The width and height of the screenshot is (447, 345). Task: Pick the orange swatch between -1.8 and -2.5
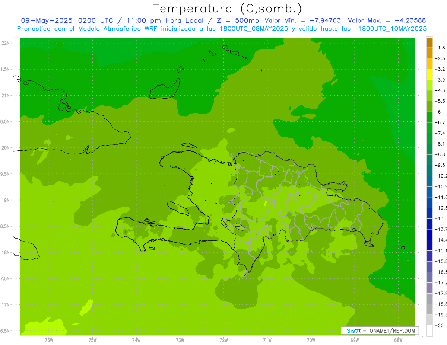tap(429, 53)
